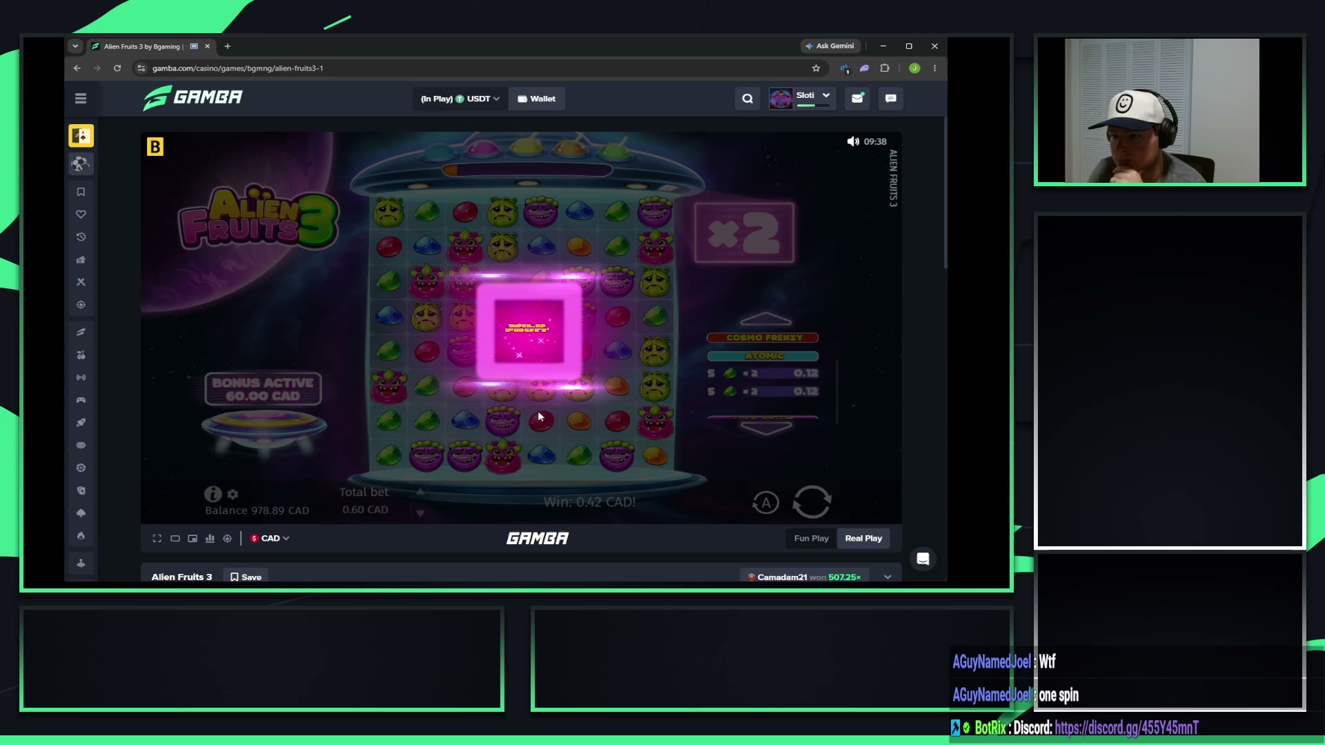The image size is (1325, 745).
Task: Switch to Real Play mode
Action: (x=863, y=538)
